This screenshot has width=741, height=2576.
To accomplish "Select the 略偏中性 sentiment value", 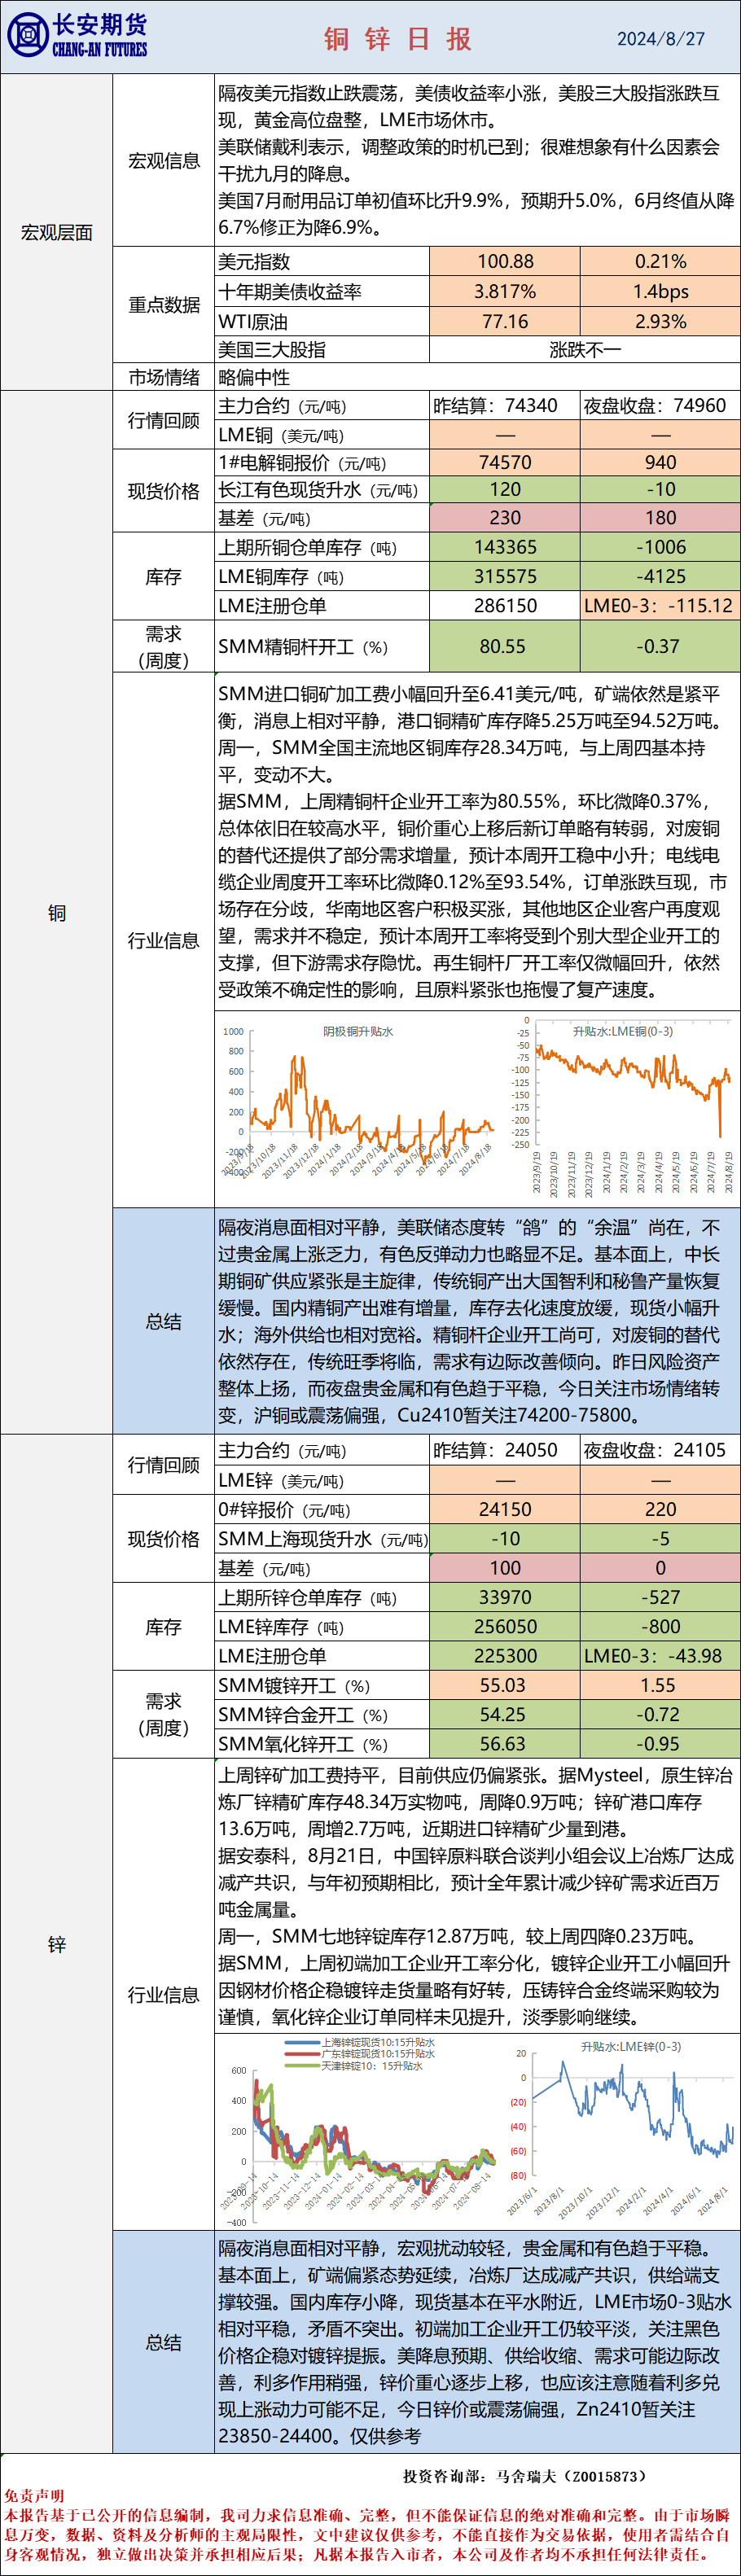I will (254, 377).
